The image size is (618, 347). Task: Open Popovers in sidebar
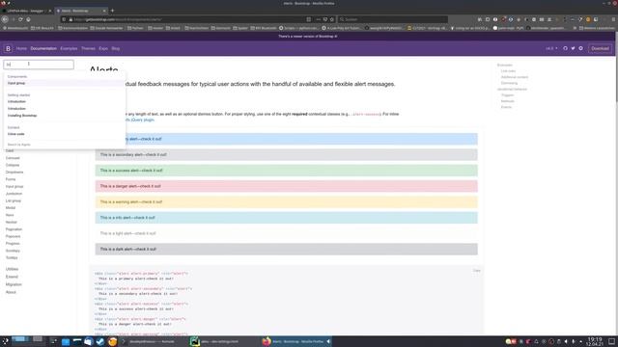pyautogui.click(x=13, y=236)
